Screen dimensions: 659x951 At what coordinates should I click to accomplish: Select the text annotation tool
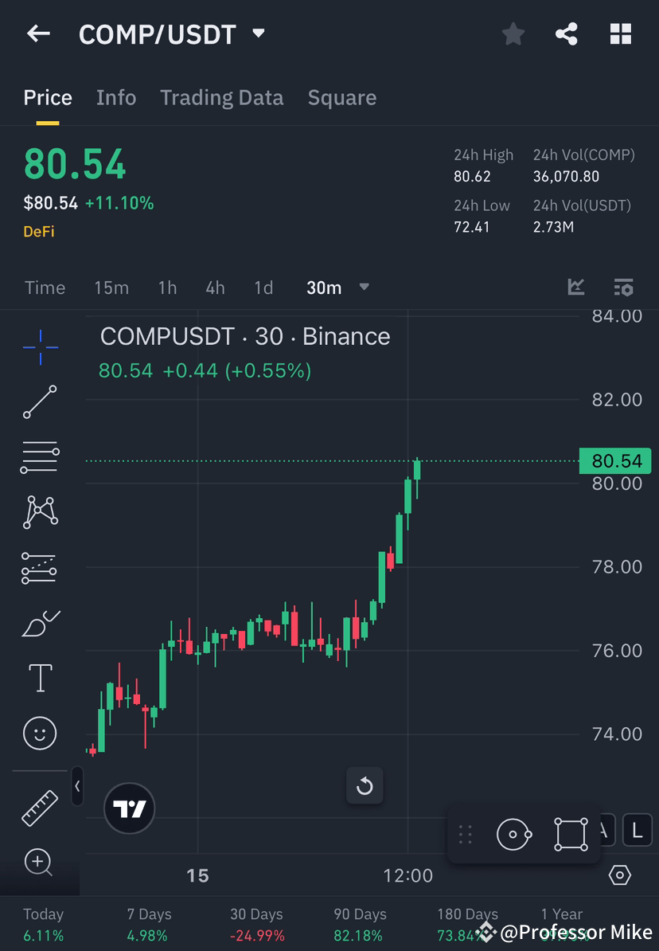pos(40,677)
